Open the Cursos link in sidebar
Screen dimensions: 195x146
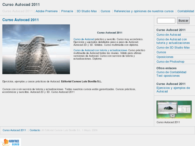coord(161,52)
